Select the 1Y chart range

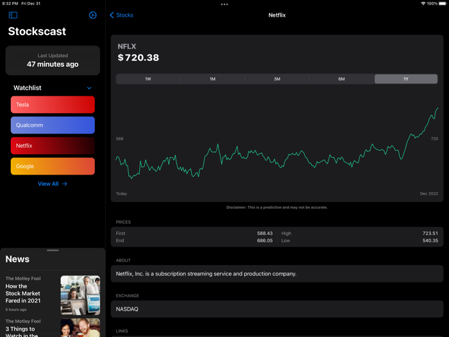406,79
